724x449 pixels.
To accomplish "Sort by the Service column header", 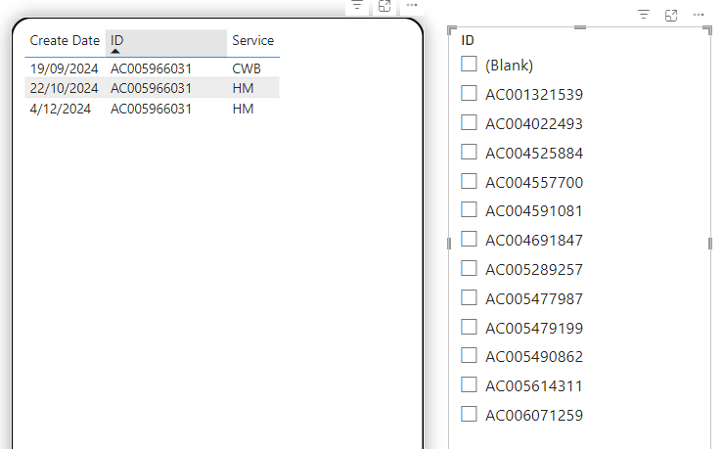I will point(253,41).
